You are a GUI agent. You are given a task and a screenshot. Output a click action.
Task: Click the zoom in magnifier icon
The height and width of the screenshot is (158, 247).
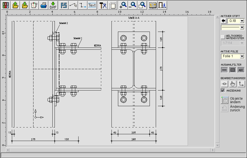click(123, 5)
